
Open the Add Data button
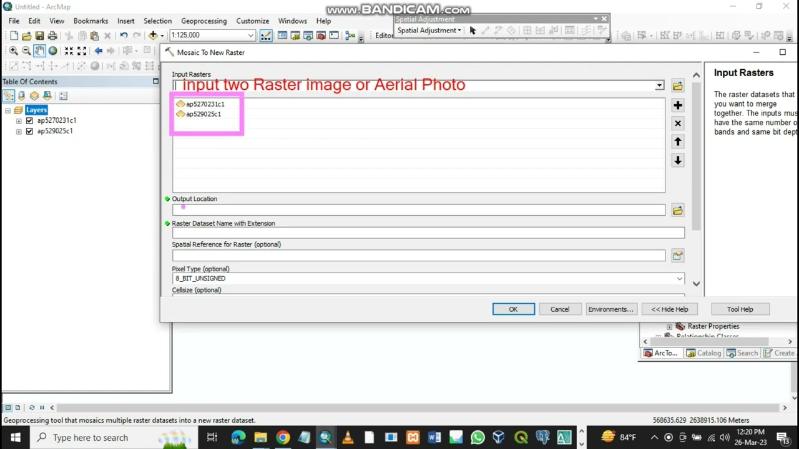152,36
